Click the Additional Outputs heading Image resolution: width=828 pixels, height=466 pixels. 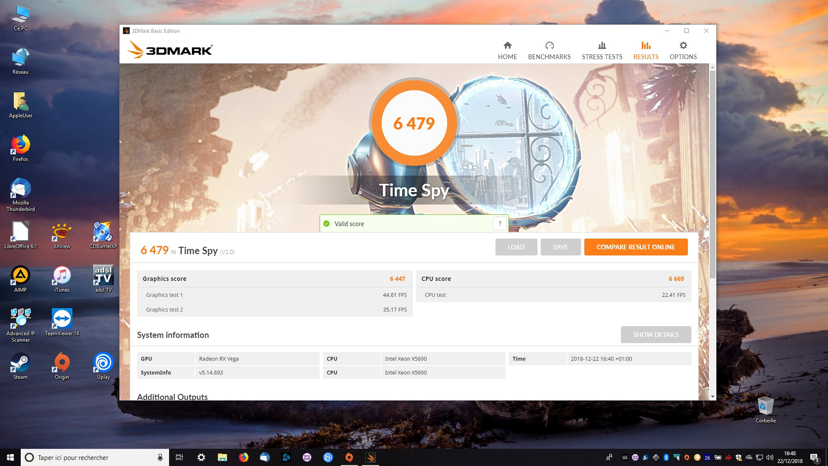[x=172, y=397]
